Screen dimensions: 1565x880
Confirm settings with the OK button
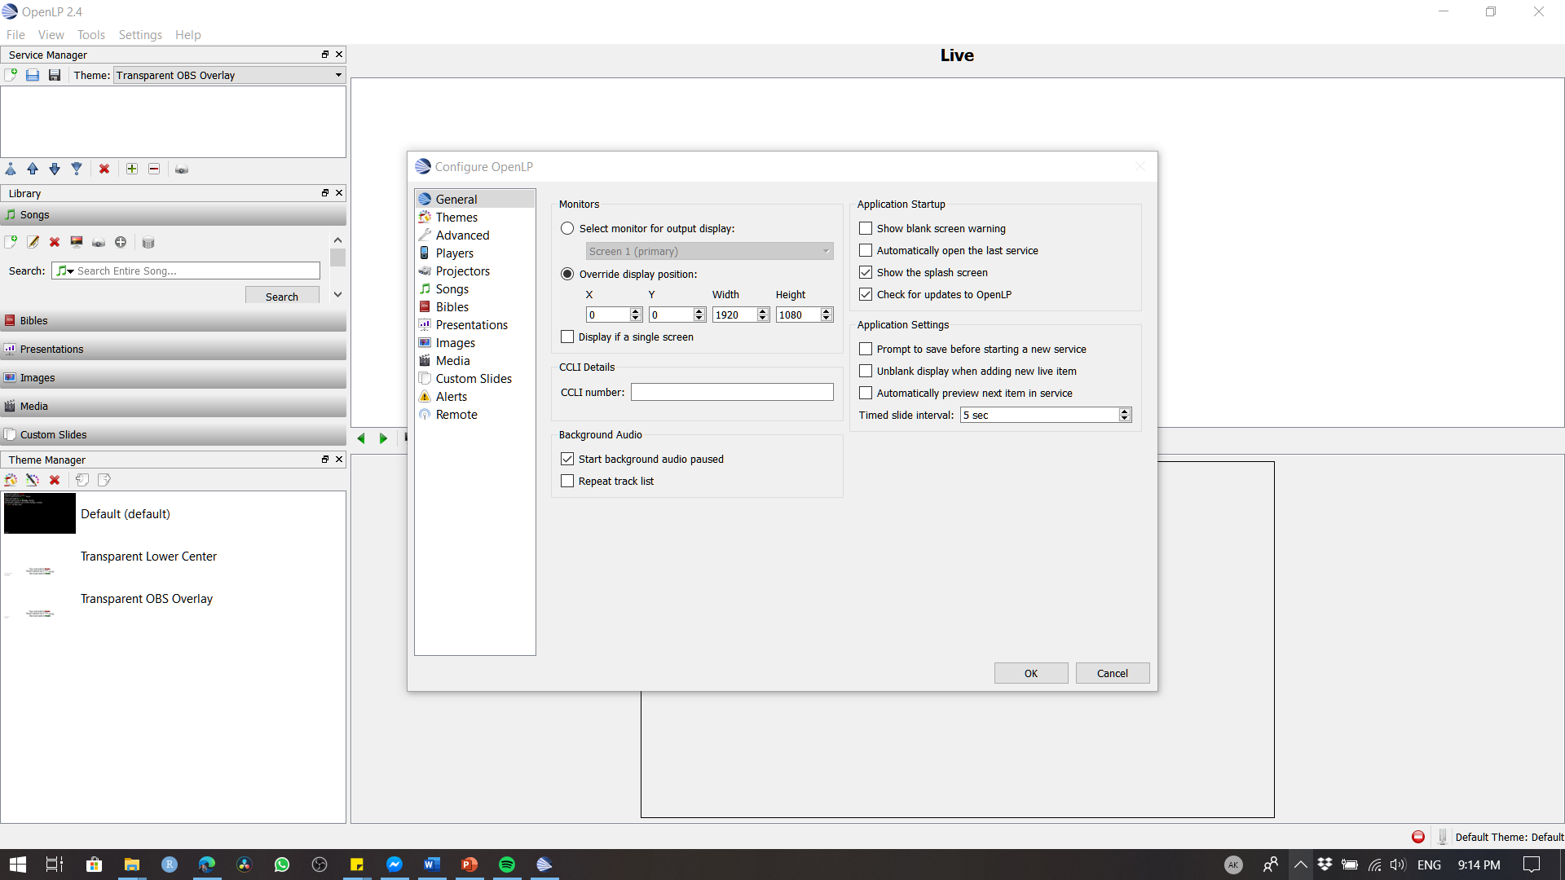coord(1030,672)
